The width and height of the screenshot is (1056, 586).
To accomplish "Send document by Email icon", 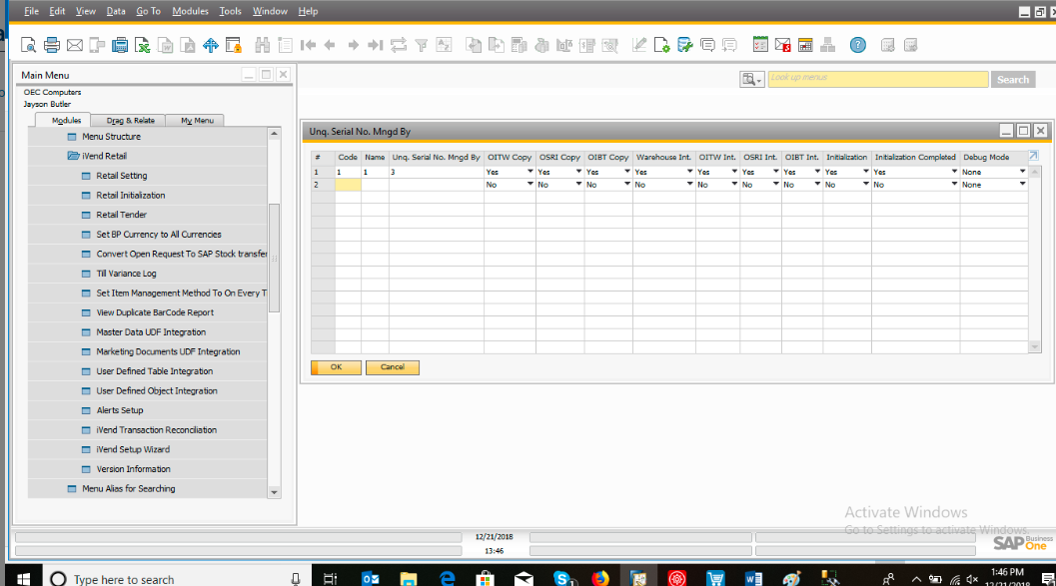I will point(75,45).
